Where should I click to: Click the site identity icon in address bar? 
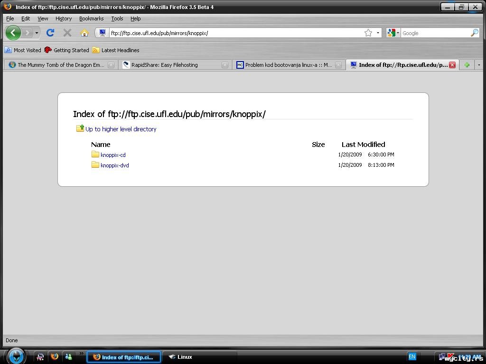(103, 33)
